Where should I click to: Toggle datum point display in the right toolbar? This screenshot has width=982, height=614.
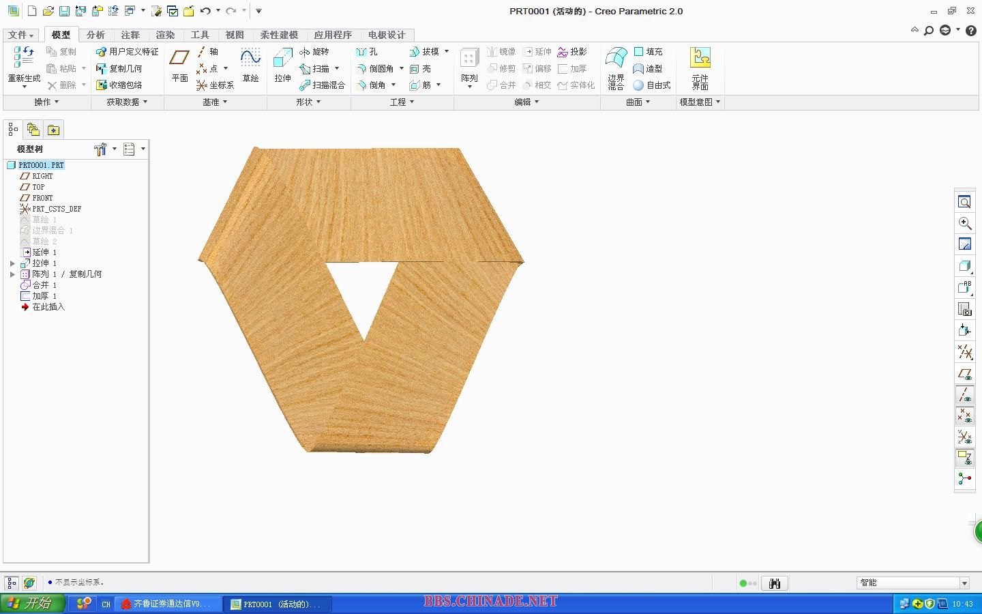pyautogui.click(x=964, y=416)
